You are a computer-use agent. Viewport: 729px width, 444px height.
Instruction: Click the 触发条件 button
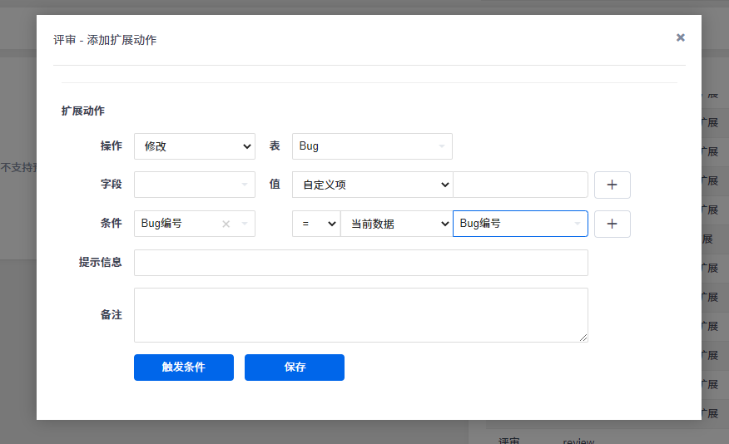click(184, 368)
